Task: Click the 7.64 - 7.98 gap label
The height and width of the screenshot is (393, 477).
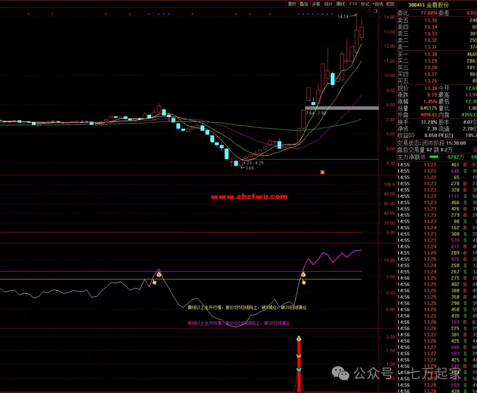Action: (x=316, y=113)
